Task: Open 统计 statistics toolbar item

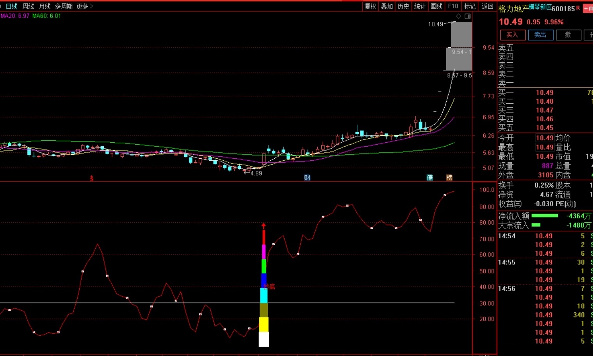Action: pos(420,6)
